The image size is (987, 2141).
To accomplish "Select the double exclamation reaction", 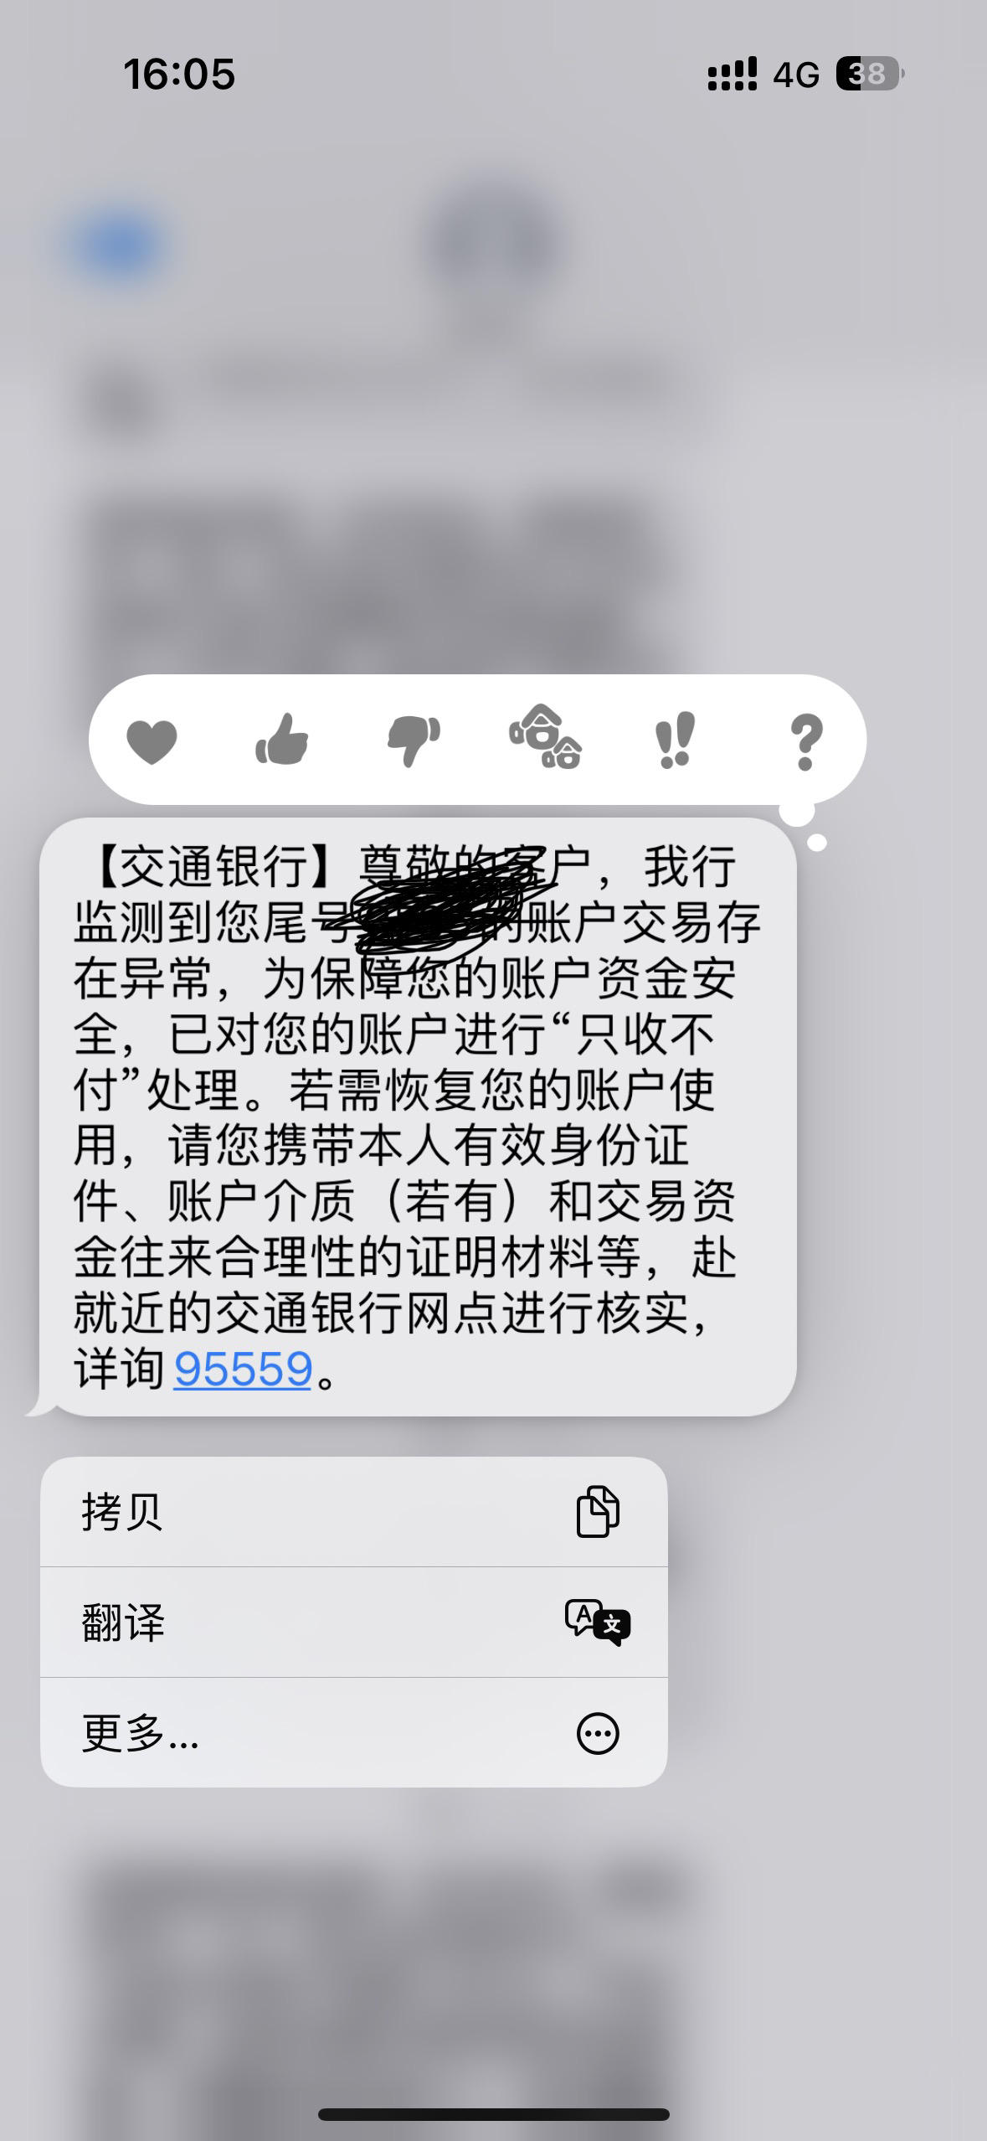I will [x=675, y=740].
